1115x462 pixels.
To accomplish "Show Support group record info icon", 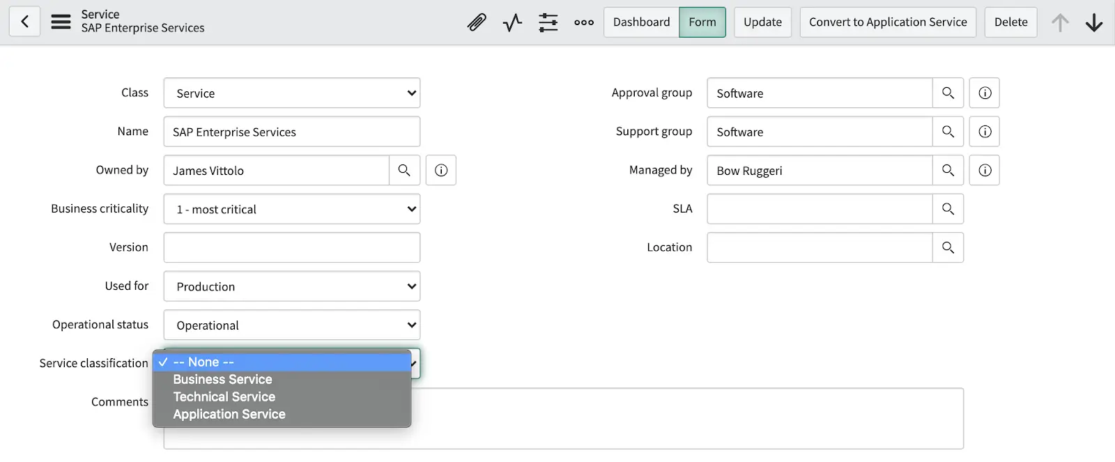I will point(985,131).
